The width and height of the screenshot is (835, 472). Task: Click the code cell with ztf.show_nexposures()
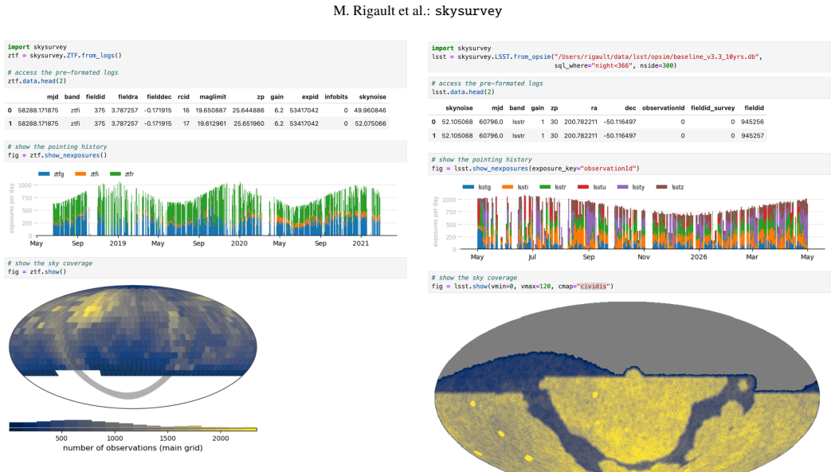click(x=206, y=151)
